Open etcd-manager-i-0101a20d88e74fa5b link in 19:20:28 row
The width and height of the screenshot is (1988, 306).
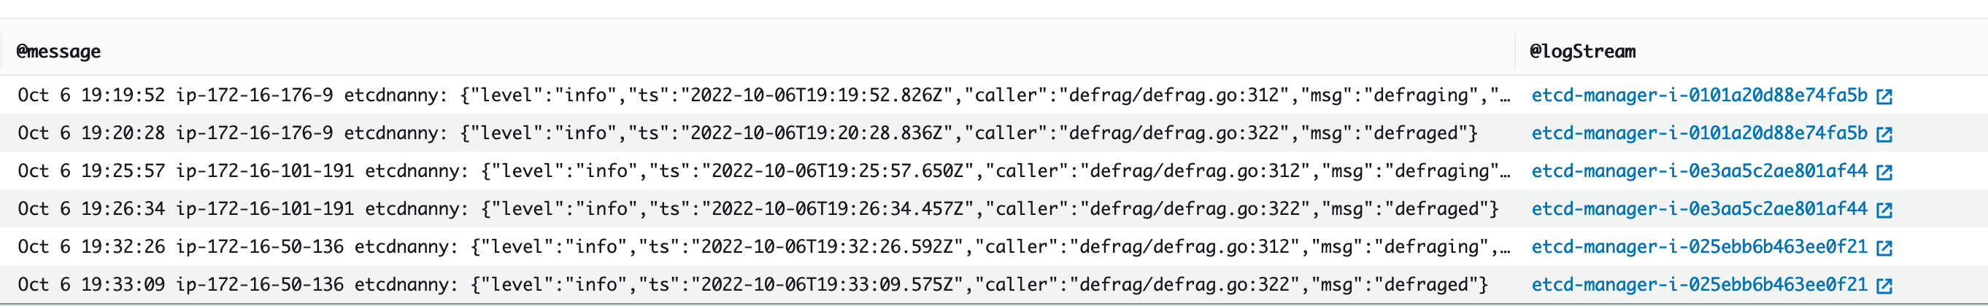[1698, 133]
